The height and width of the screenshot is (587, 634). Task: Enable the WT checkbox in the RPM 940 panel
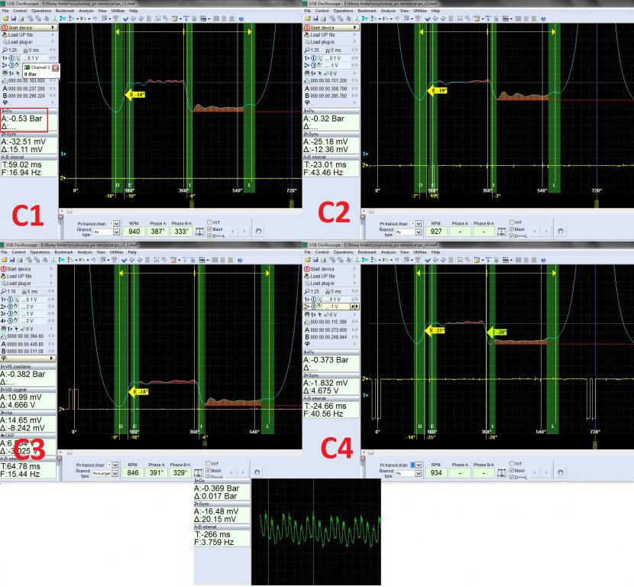pos(211,222)
